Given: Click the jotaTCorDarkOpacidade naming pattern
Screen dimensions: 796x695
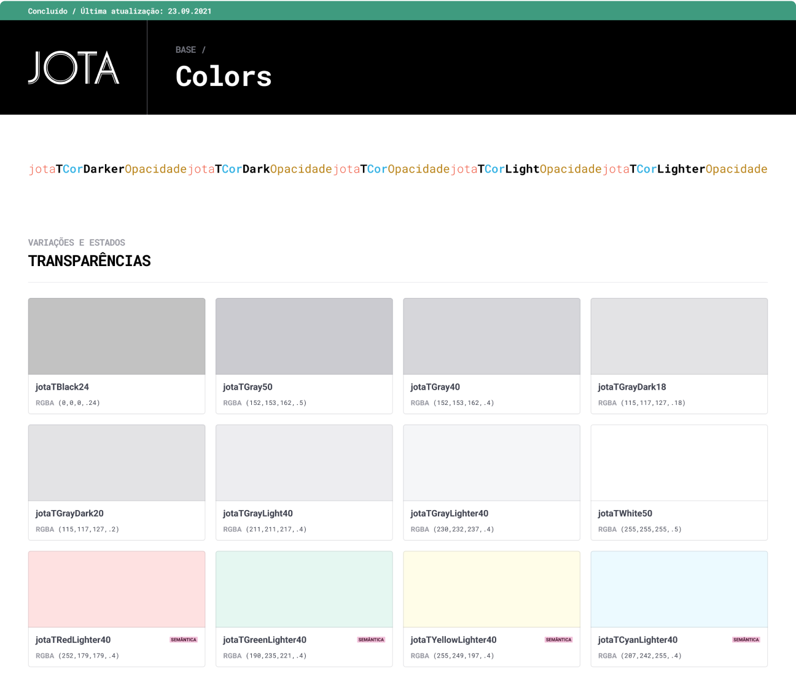Looking at the screenshot, I should pos(260,169).
